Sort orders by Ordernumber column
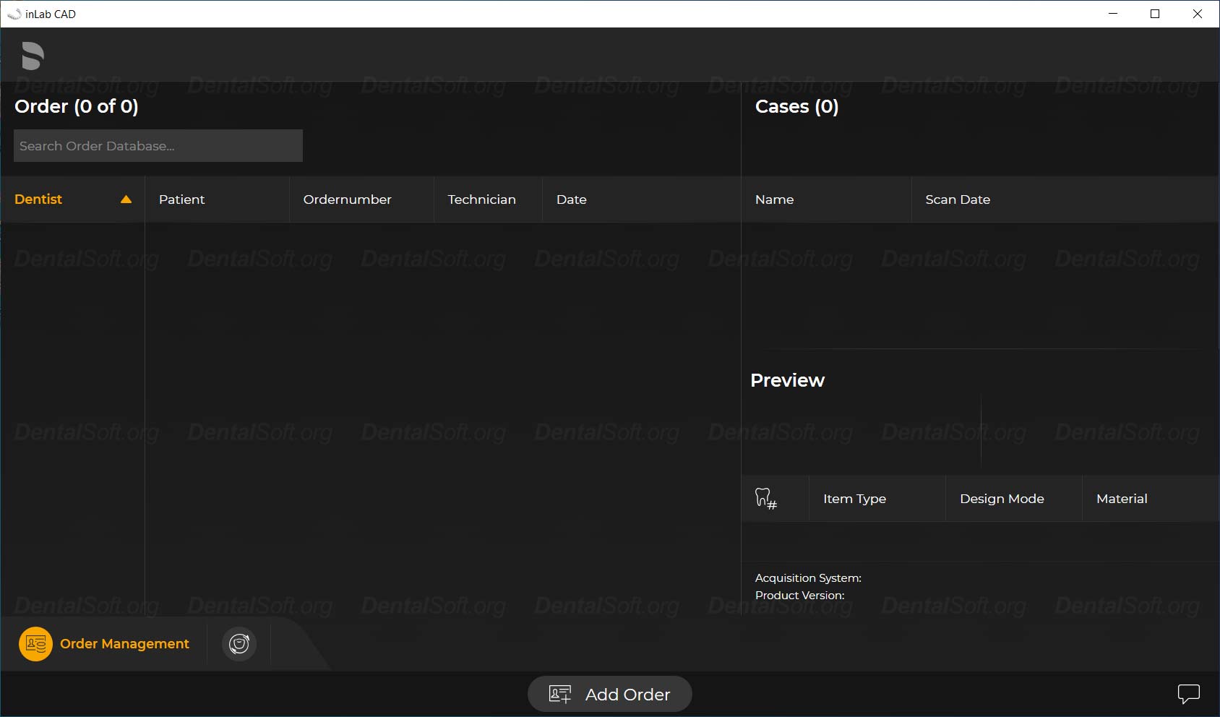Image resolution: width=1220 pixels, height=717 pixels. (347, 199)
